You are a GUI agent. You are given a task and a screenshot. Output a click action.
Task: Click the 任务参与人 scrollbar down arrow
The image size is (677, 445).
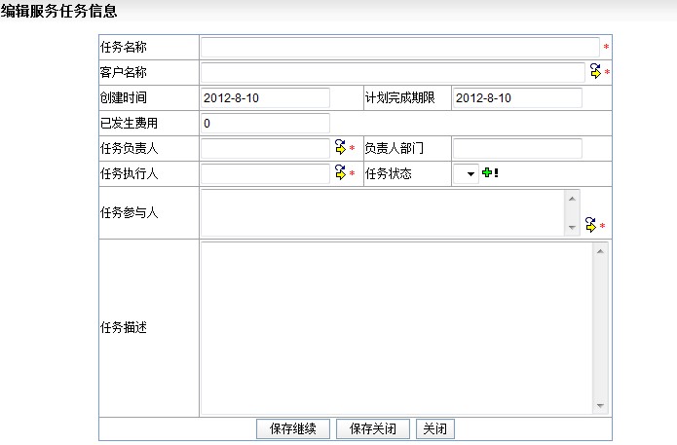point(573,228)
